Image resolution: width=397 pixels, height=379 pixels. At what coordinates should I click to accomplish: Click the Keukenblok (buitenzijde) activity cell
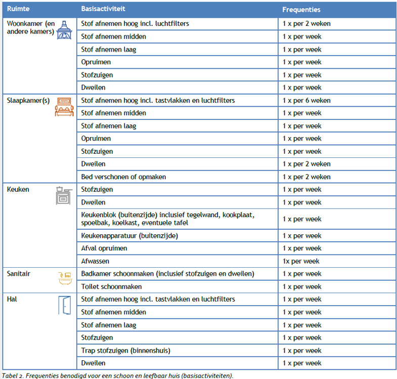(167, 219)
